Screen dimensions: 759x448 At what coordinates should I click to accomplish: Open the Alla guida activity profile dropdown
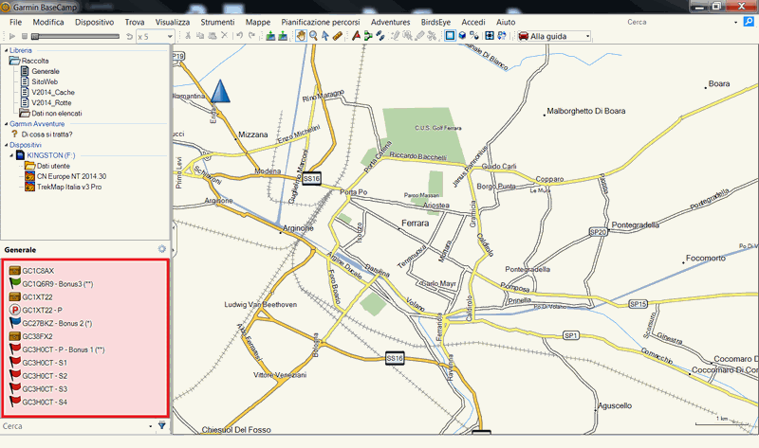point(554,36)
